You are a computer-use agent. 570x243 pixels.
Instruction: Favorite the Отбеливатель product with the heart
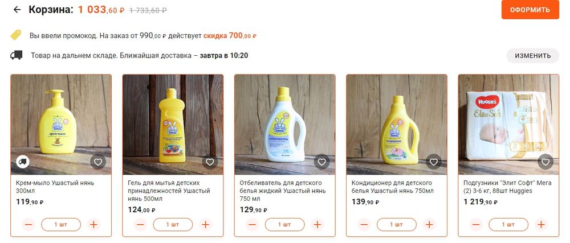(x=321, y=162)
